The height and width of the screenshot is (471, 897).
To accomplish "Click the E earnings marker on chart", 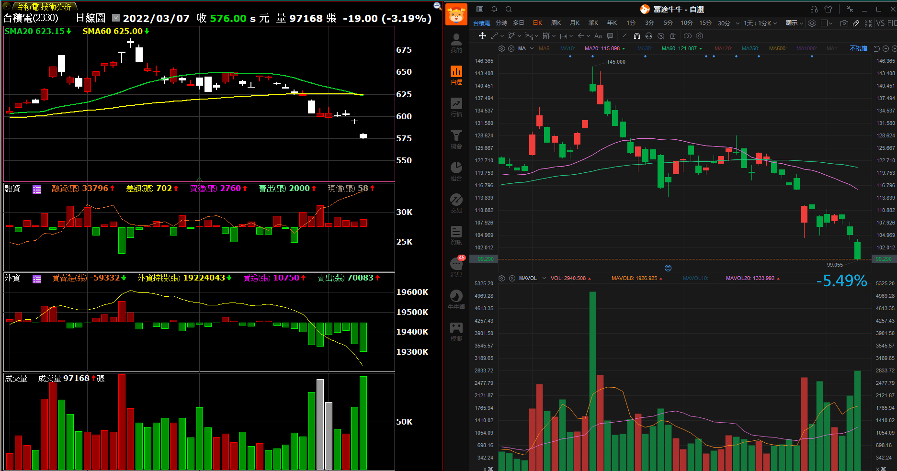I will [668, 268].
